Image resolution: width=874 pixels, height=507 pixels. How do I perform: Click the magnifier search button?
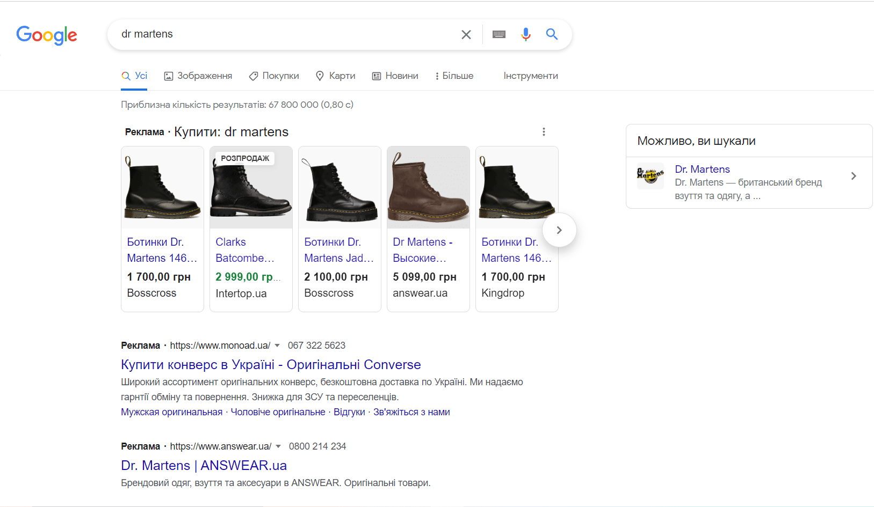point(552,34)
